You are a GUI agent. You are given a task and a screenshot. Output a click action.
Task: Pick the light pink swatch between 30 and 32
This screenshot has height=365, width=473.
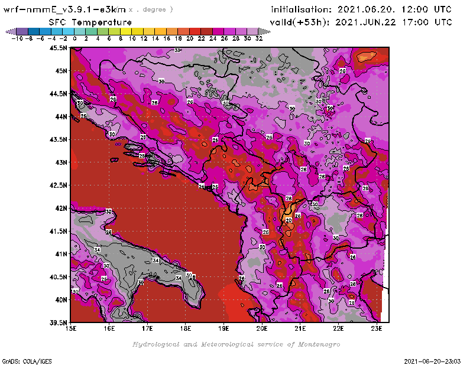coord(253,31)
